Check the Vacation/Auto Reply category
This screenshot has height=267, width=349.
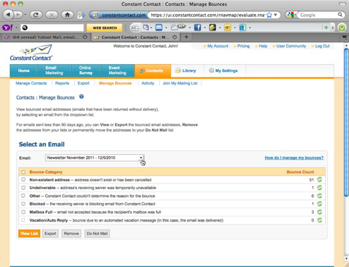point(23,220)
